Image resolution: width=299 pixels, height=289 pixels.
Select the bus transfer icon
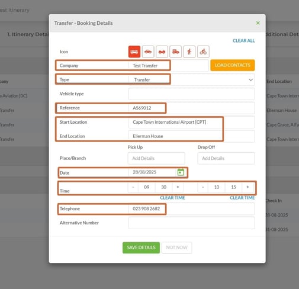pyautogui.click(x=134, y=52)
